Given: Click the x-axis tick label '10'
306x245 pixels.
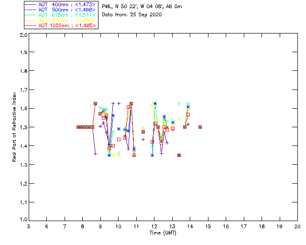Looking at the screenshot, I should tap(118, 226).
